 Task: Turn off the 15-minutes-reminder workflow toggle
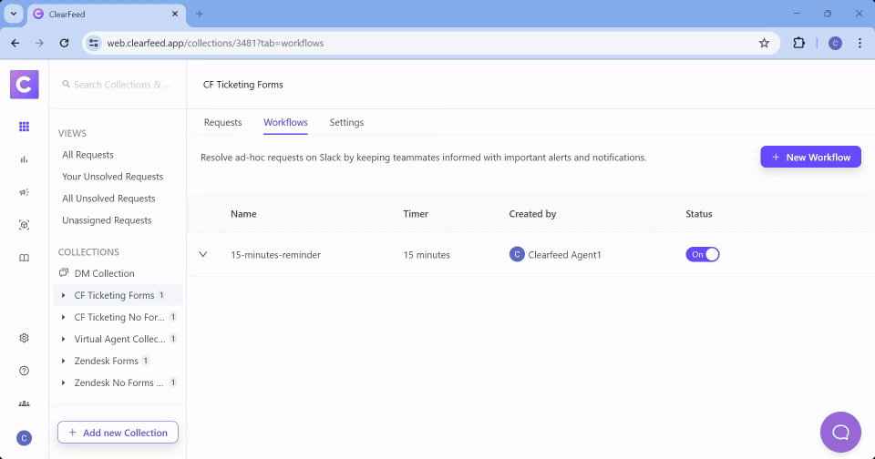click(703, 255)
